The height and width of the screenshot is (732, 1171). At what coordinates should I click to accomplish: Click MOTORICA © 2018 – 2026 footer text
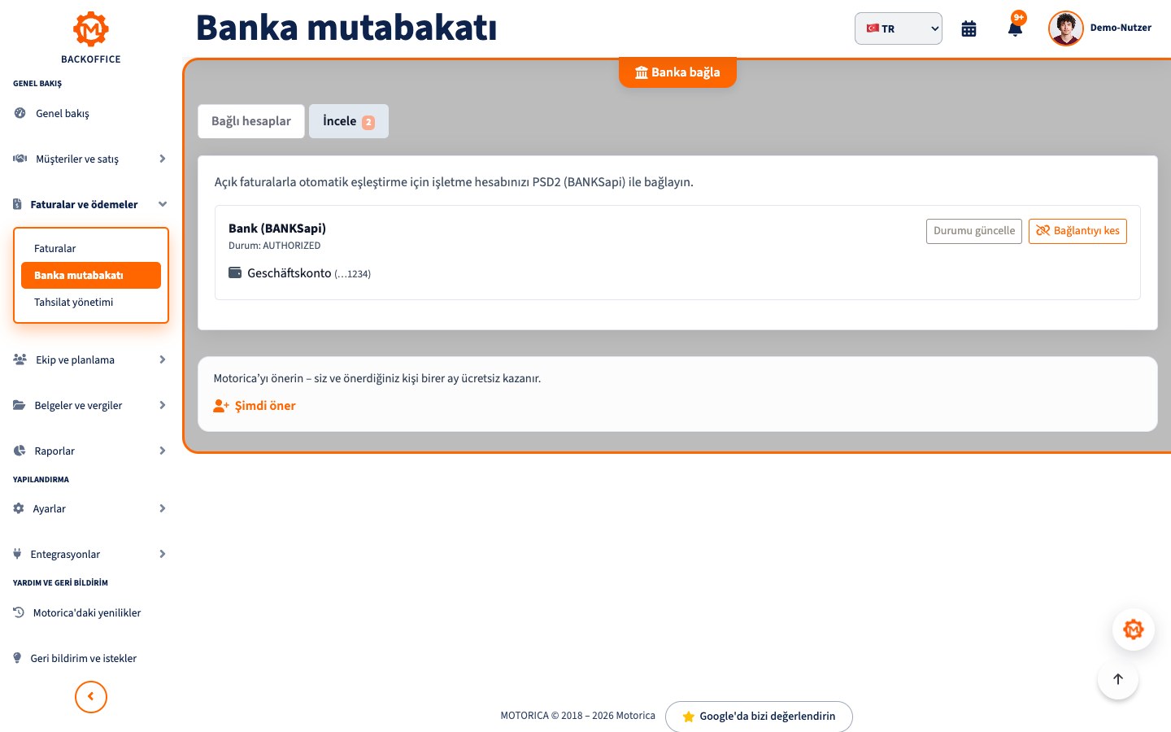point(577,716)
